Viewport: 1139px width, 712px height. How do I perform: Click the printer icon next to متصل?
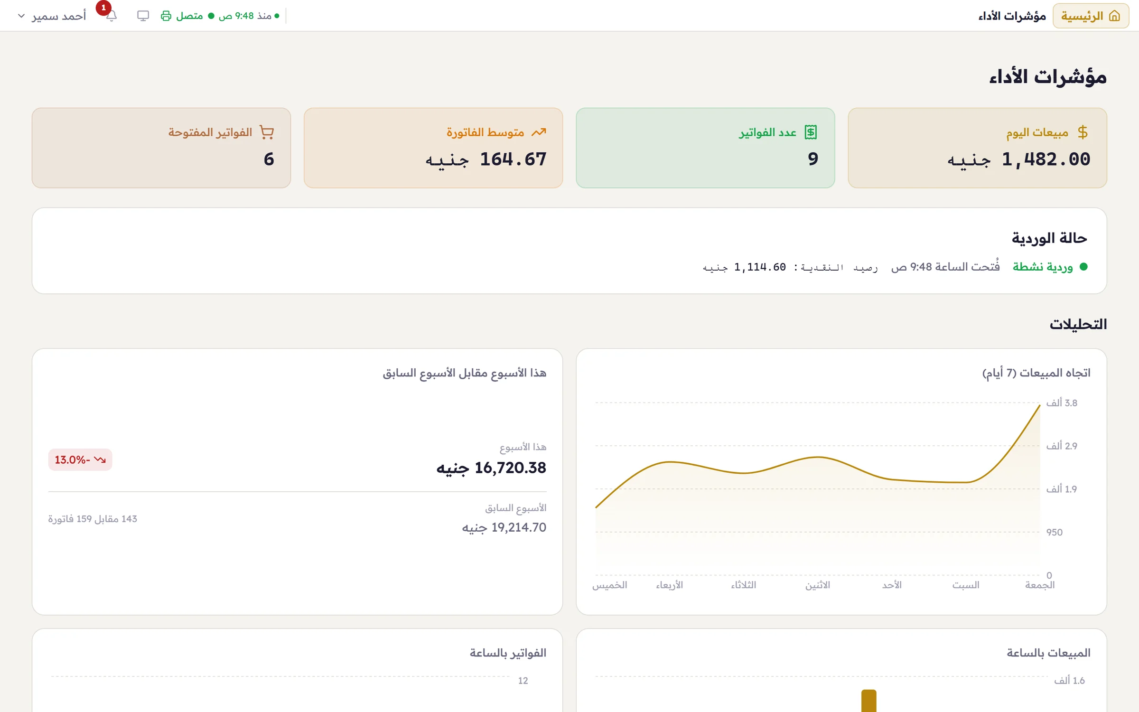(x=166, y=16)
